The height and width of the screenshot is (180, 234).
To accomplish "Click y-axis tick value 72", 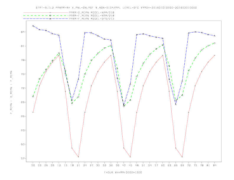I will 23,88.
